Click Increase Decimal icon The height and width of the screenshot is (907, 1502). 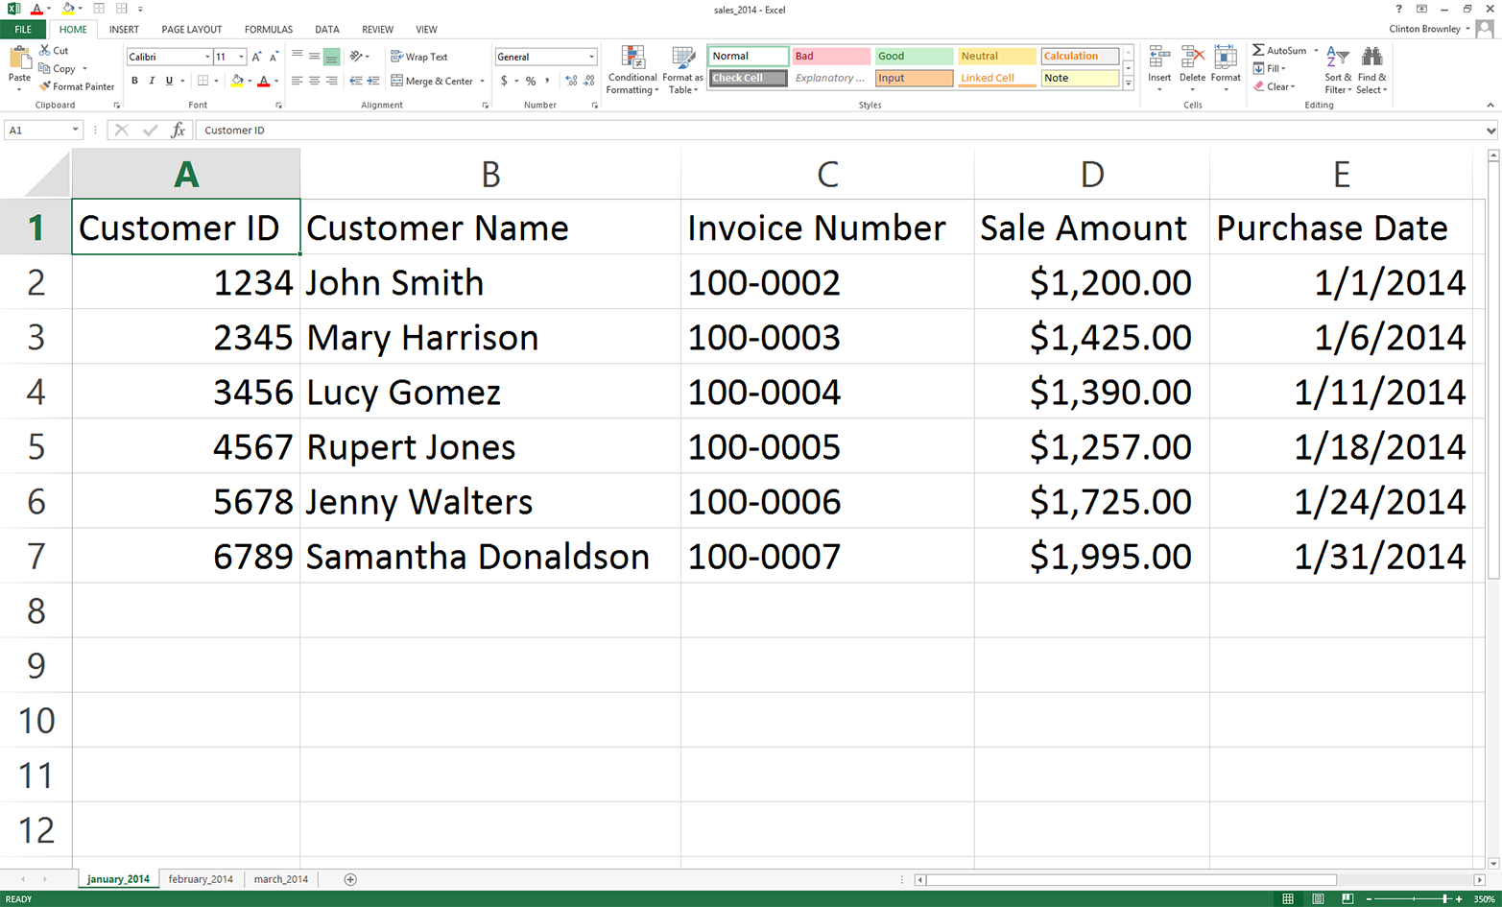[x=572, y=81]
